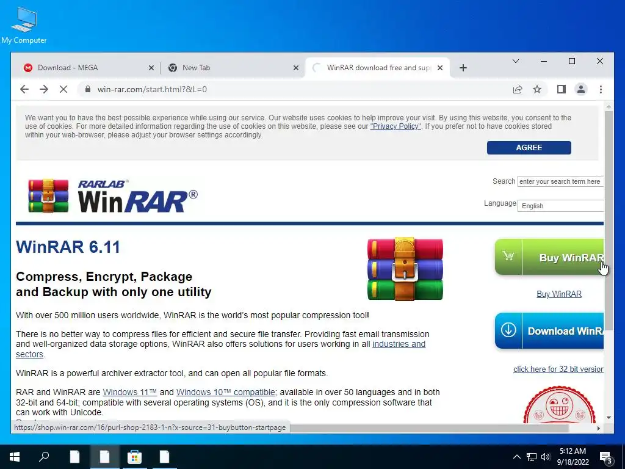Open Buy WinRAR text link

(559, 294)
